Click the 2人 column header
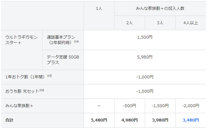The height and width of the screenshot is (129, 208). [x=129, y=23]
